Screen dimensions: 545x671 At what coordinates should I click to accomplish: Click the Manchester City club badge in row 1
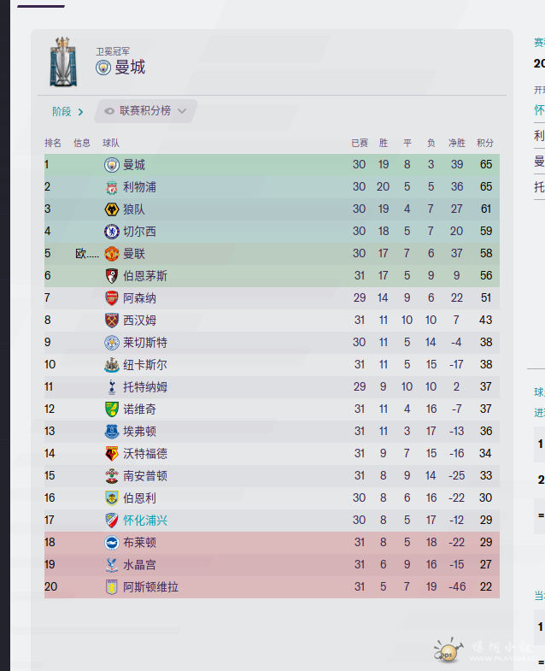point(111,165)
